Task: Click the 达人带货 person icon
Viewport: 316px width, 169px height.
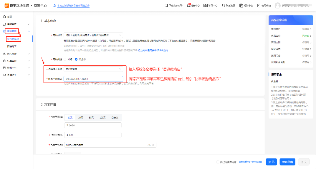Action: (x=4, y=54)
